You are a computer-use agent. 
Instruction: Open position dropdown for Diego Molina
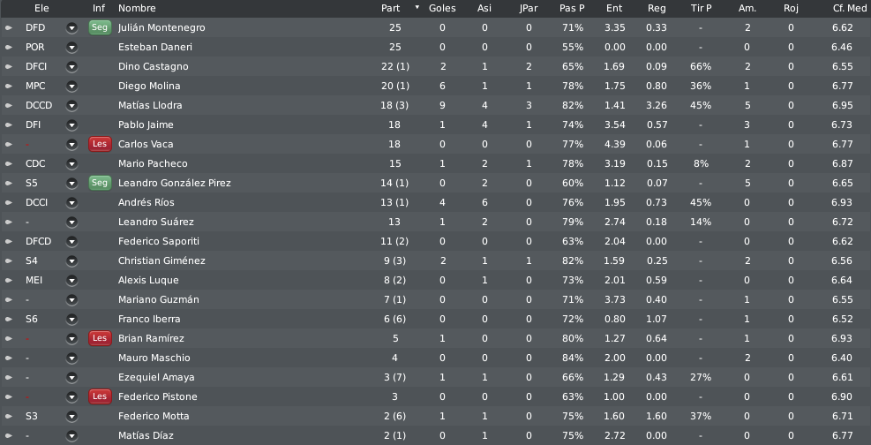coord(71,87)
